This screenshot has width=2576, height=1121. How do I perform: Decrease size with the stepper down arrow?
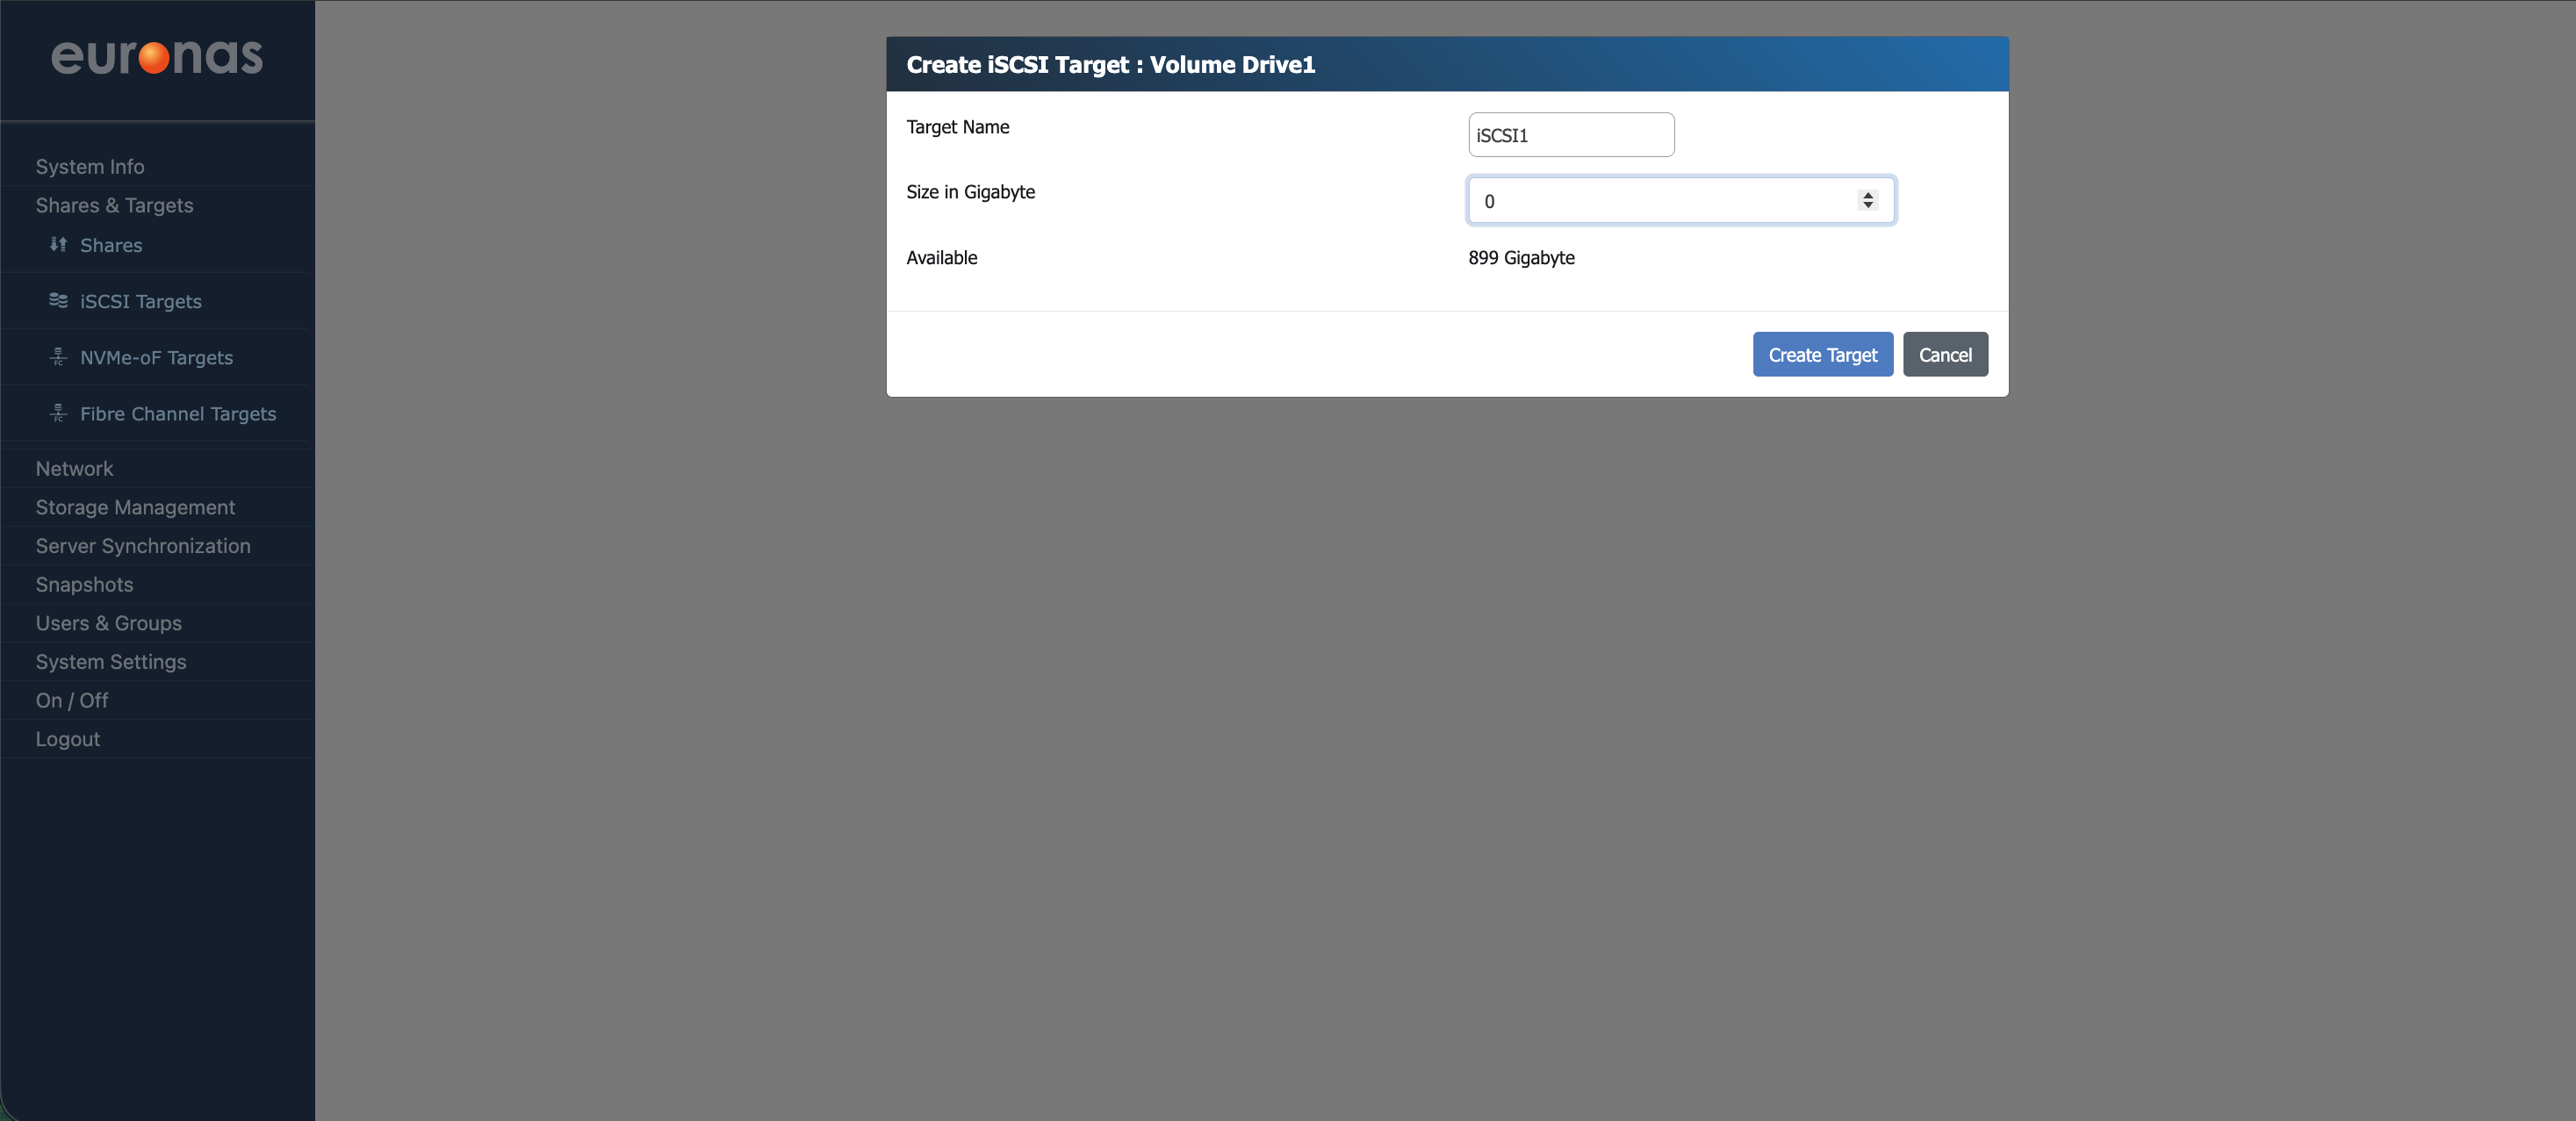1867,206
